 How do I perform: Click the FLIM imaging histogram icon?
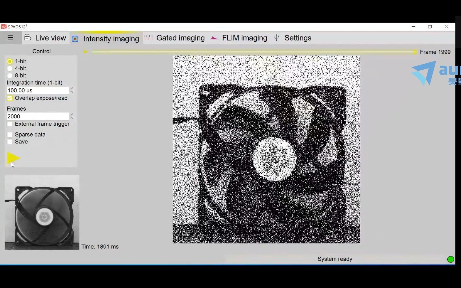[214, 38]
